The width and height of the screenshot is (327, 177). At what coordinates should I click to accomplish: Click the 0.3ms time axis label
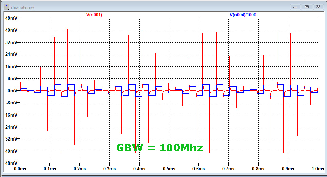click(x=109, y=169)
